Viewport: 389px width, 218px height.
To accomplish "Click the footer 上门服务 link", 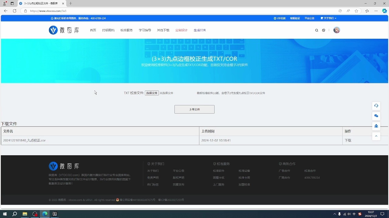I will click(219, 185).
